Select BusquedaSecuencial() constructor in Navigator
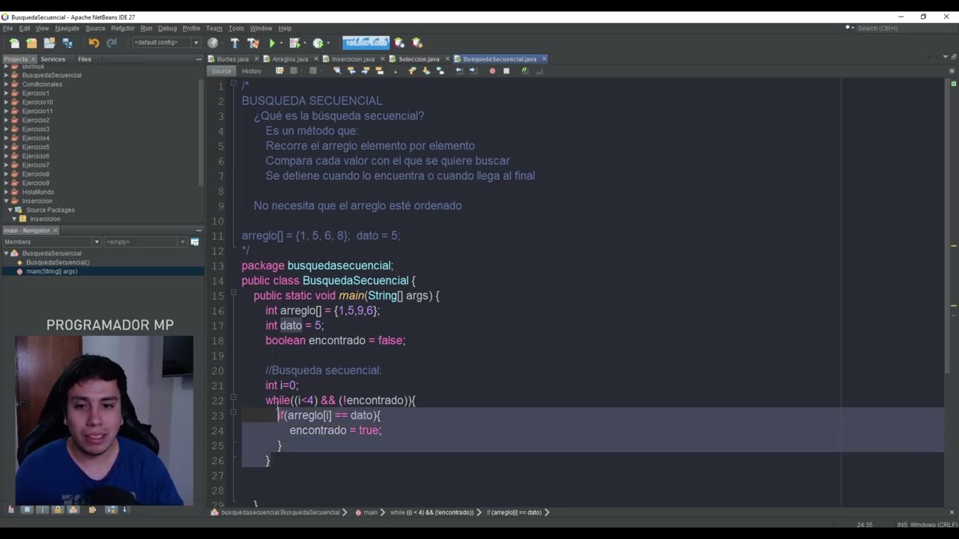The height and width of the screenshot is (539, 959). (58, 262)
